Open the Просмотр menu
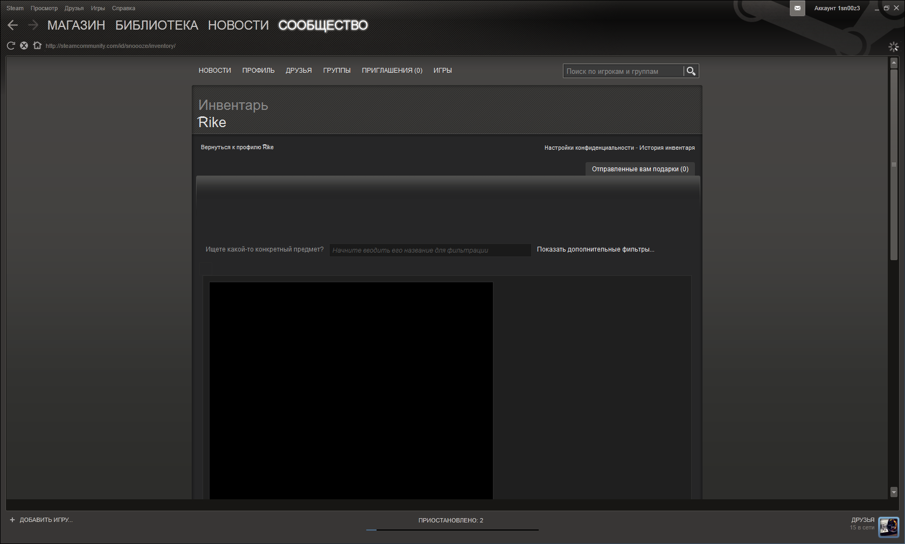Screen dimensions: 905x544 44,8
